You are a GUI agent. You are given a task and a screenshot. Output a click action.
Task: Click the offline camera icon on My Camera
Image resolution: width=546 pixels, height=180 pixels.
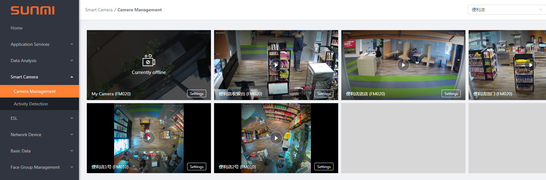pos(149,61)
